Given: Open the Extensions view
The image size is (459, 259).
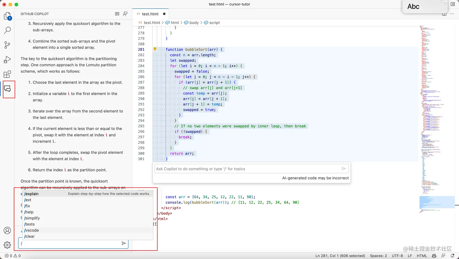Looking at the screenshot, I should click(7, 74).
